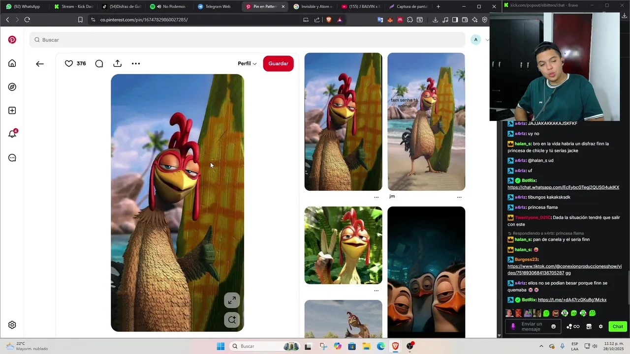Open the Create plus icon in sidebar
This screenshot has height=354, width=630.
tap(12, 111)
